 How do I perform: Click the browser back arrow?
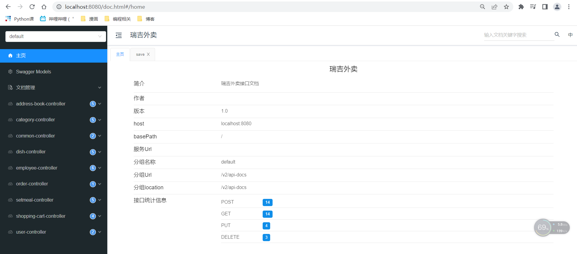8,7
